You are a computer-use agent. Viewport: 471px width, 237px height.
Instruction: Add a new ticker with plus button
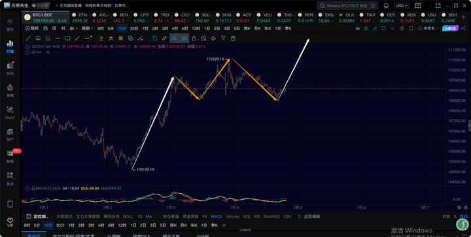tap(464, 18)
